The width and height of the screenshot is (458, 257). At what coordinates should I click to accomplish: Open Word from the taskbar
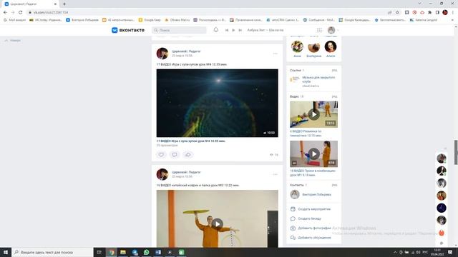pos(158,252)
